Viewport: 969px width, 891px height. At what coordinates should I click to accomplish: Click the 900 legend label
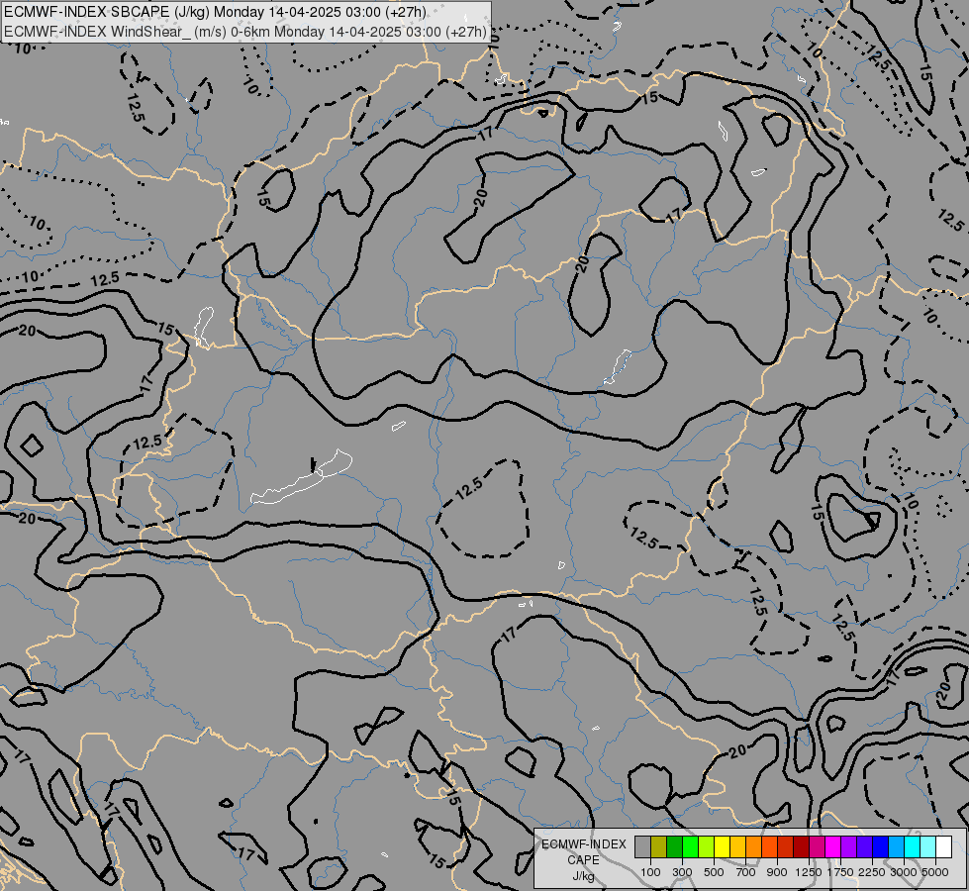[777, 872]
